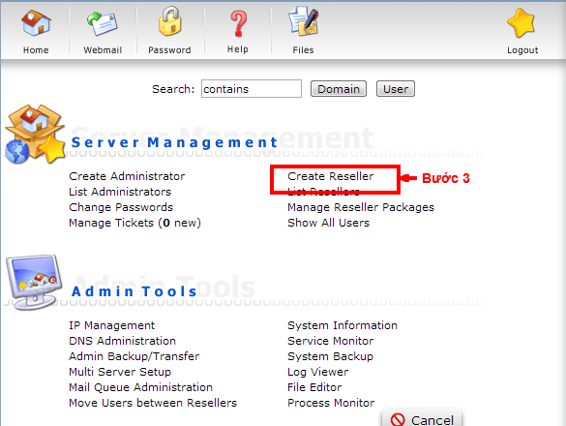The image size is (566, 426).
Task: Open the Show All Users link
Action: pos(328,223)
